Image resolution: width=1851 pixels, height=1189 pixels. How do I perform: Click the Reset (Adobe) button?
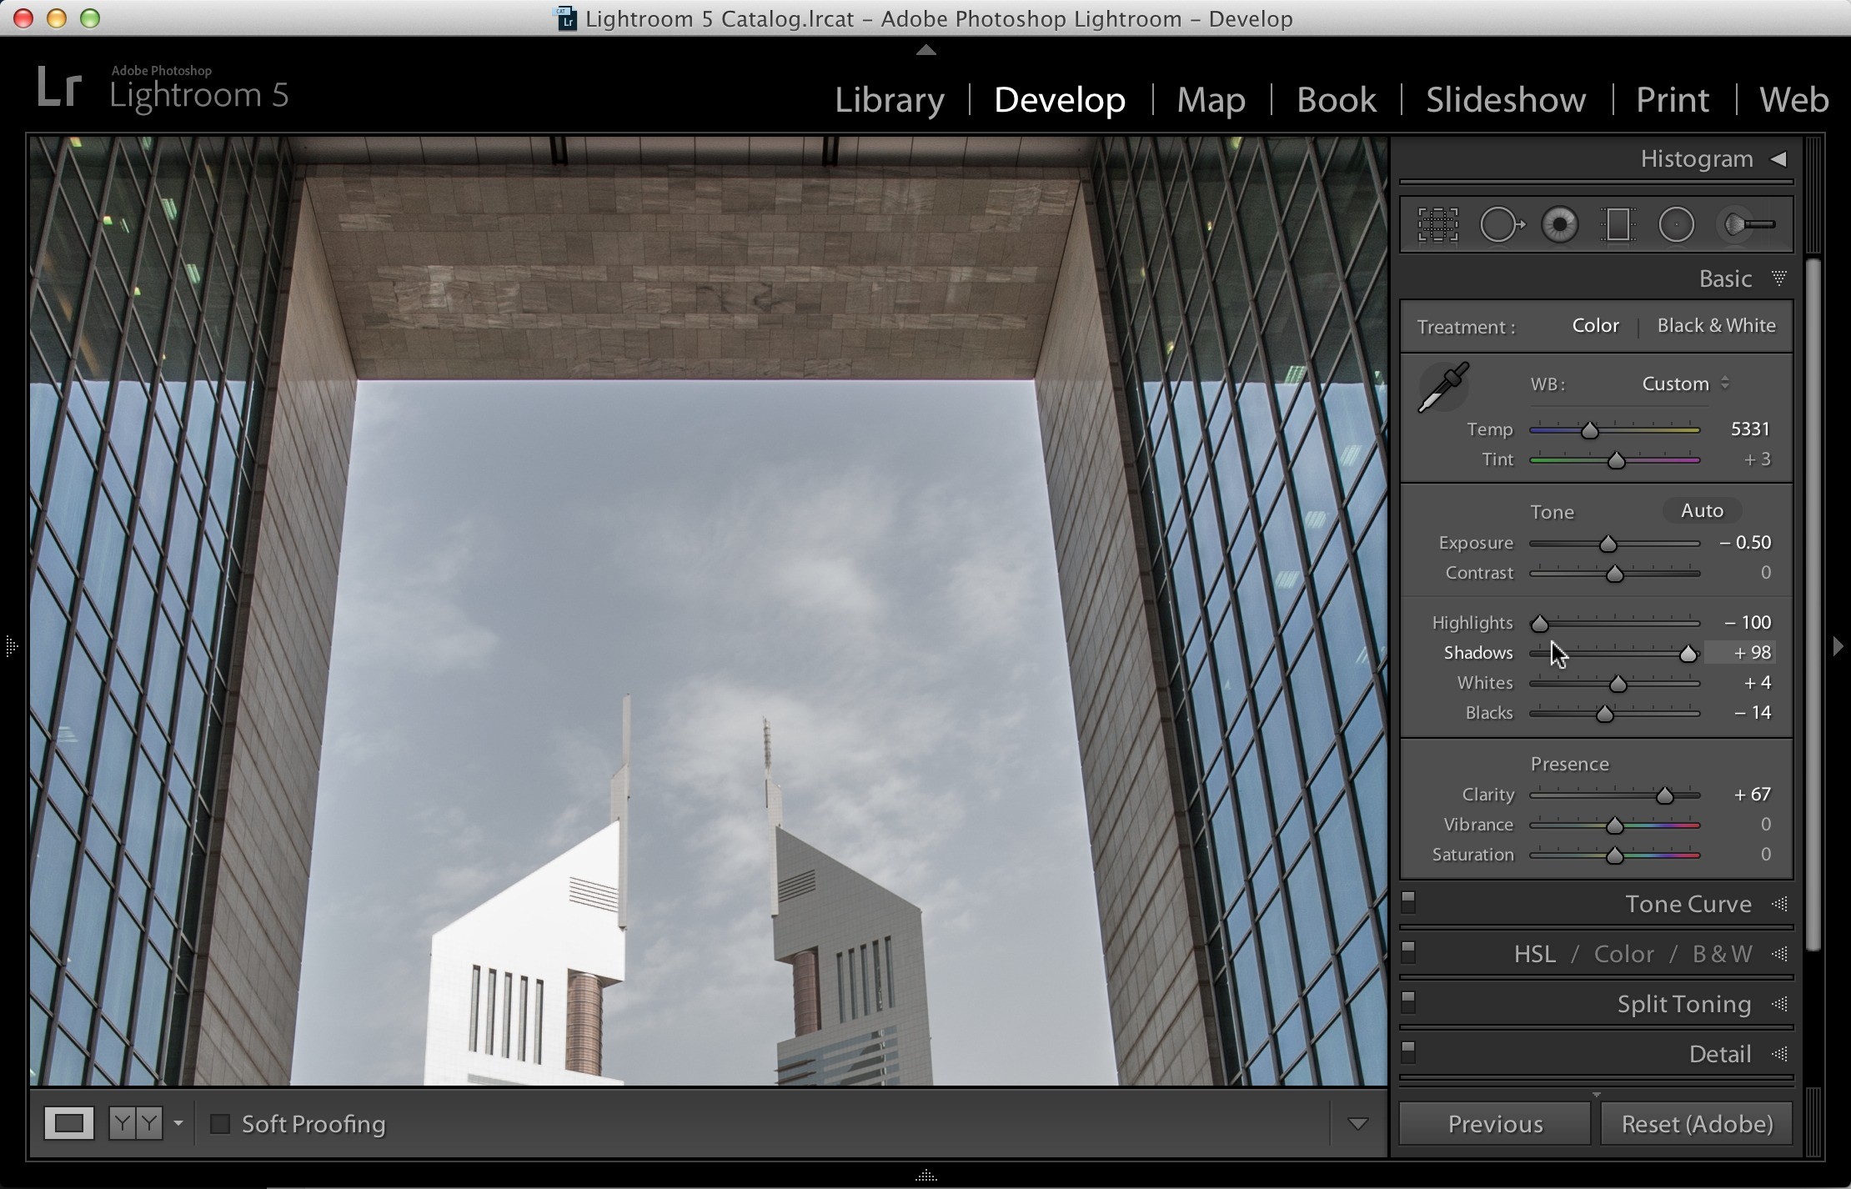(1697, 1124)
